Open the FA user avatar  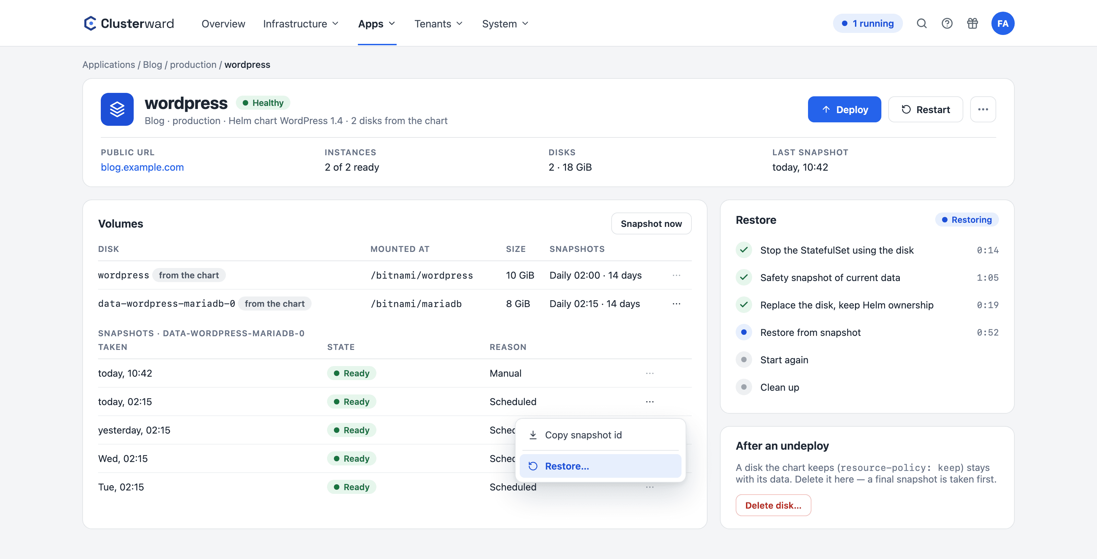(1003, 23)
